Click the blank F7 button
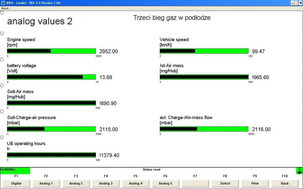 pos(195,184)
